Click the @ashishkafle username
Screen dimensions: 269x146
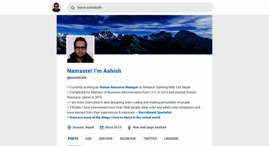[x=77, y=78]
